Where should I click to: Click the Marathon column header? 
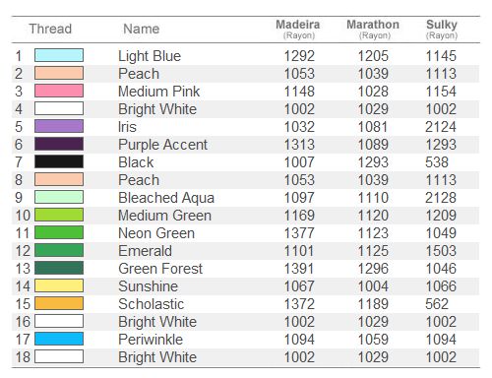click(x=373, y=29)
